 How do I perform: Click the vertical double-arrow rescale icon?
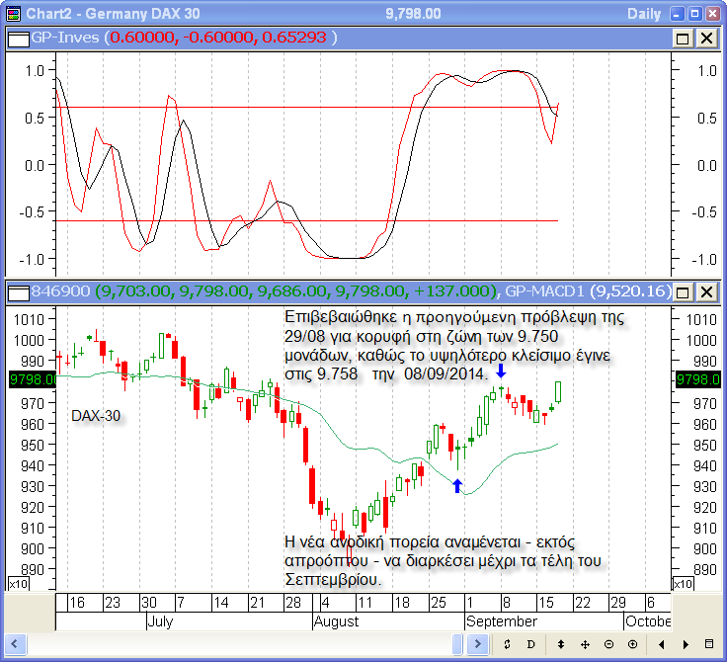[561, 644]
